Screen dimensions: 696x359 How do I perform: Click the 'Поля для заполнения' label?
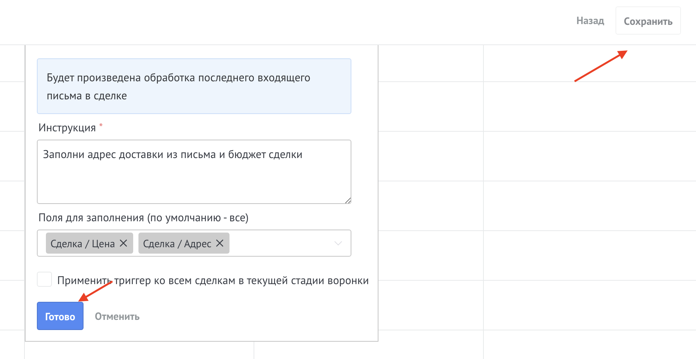point(143,218)
